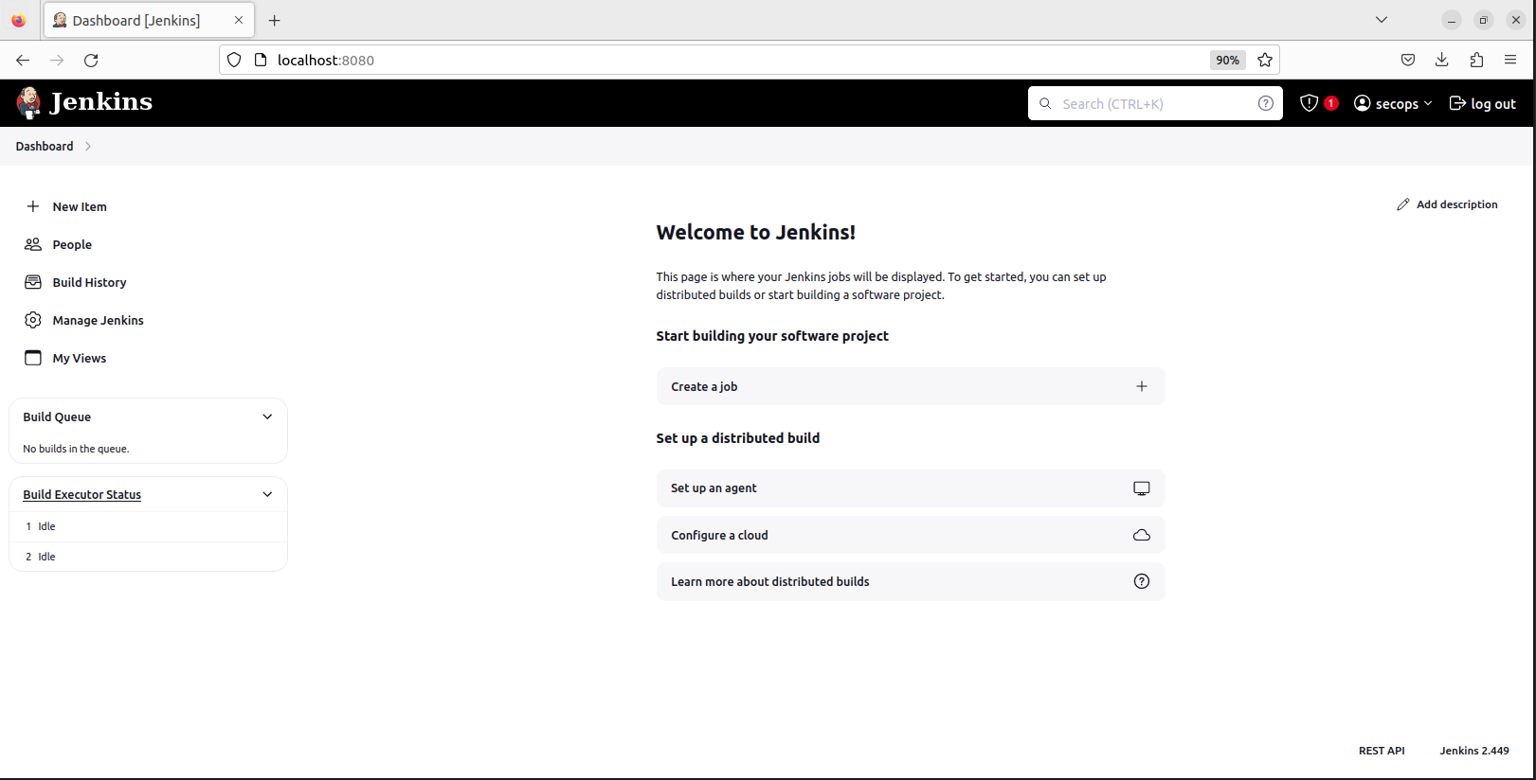Click the secops username link
Screen dimensions: 1536x780
pos(1397,104)
